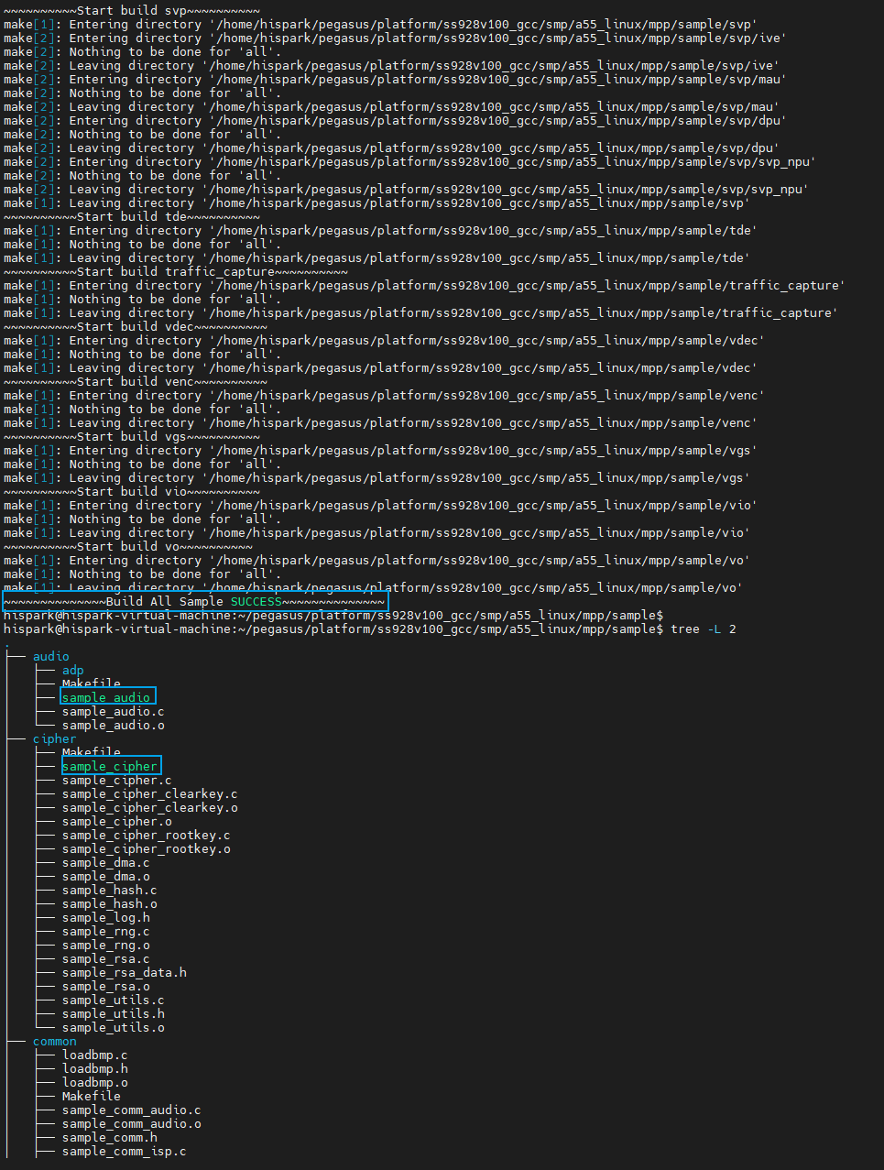Click the "audio" directory in tree output
884x1170 pixels.
(51, 656)
